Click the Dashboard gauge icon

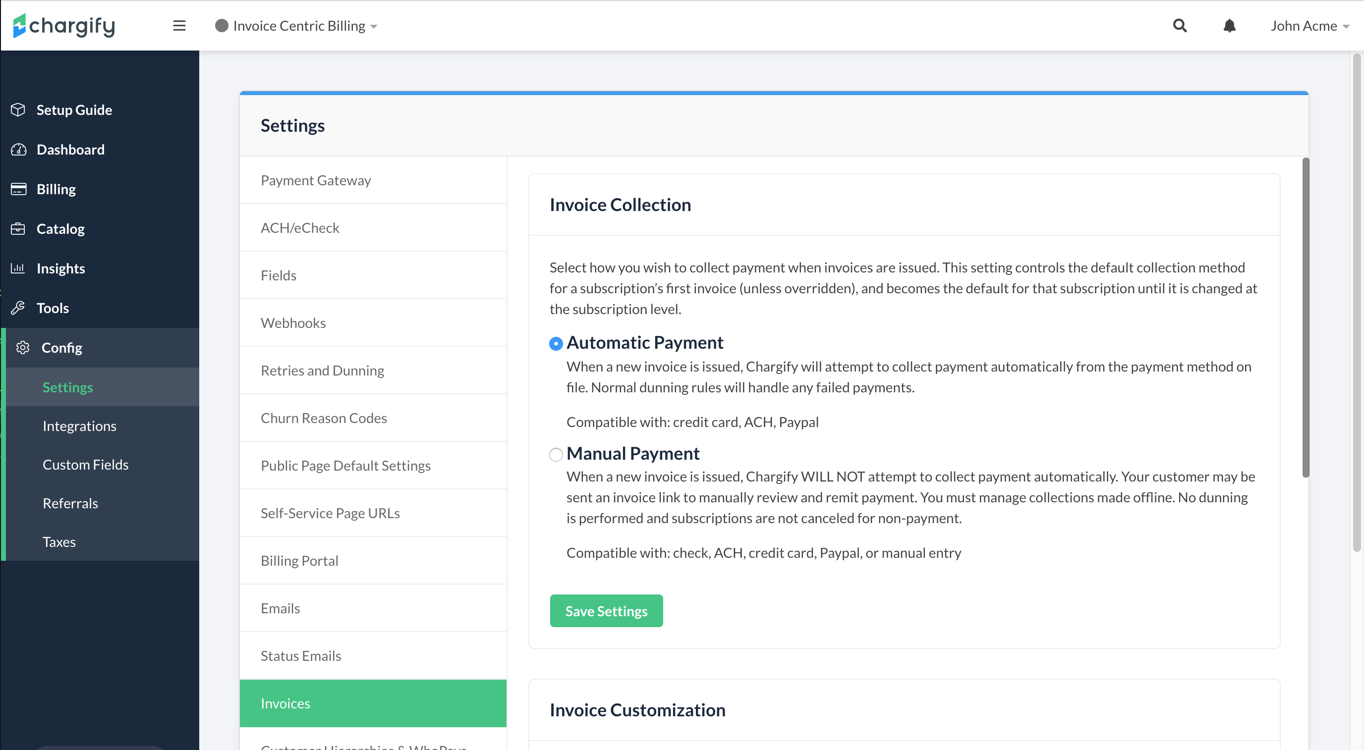point(18,149)
